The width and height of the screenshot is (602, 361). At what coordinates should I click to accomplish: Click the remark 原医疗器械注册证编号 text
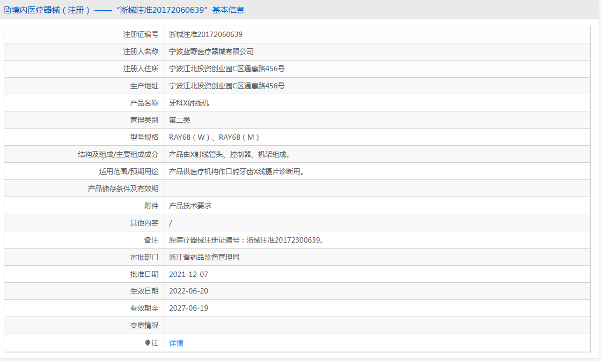tap(246, 240)
